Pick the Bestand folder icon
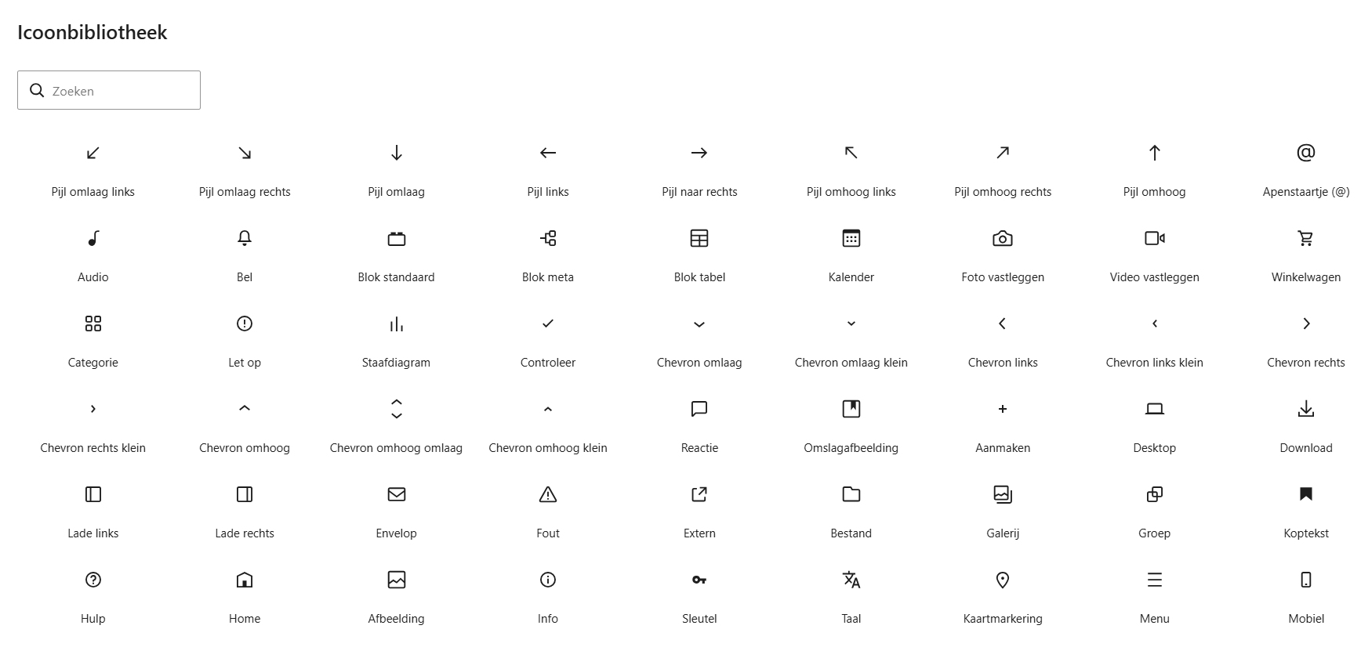The height and width of the screenshot is (647, 1361). [x=851, y=494]
